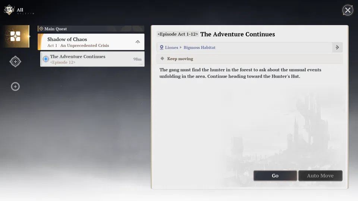Click the location arrow chevron button
This screenshot has width=358, height=201.
(337, 47)
